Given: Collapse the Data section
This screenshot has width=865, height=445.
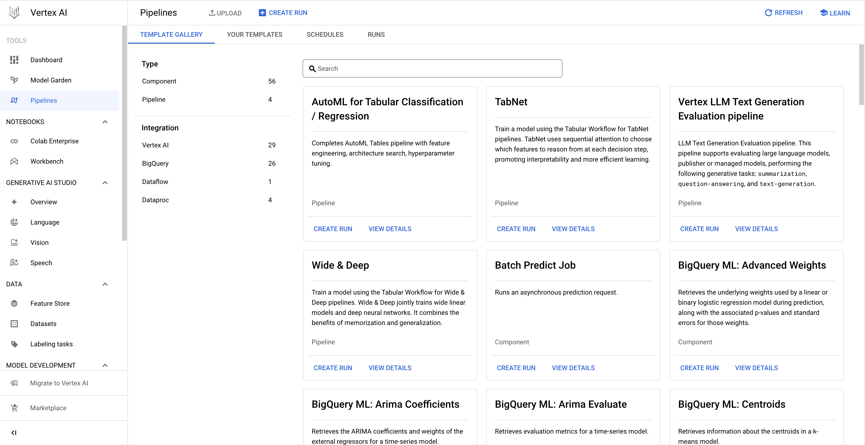Looking at the screenshot, I should (x=105, y=284).
